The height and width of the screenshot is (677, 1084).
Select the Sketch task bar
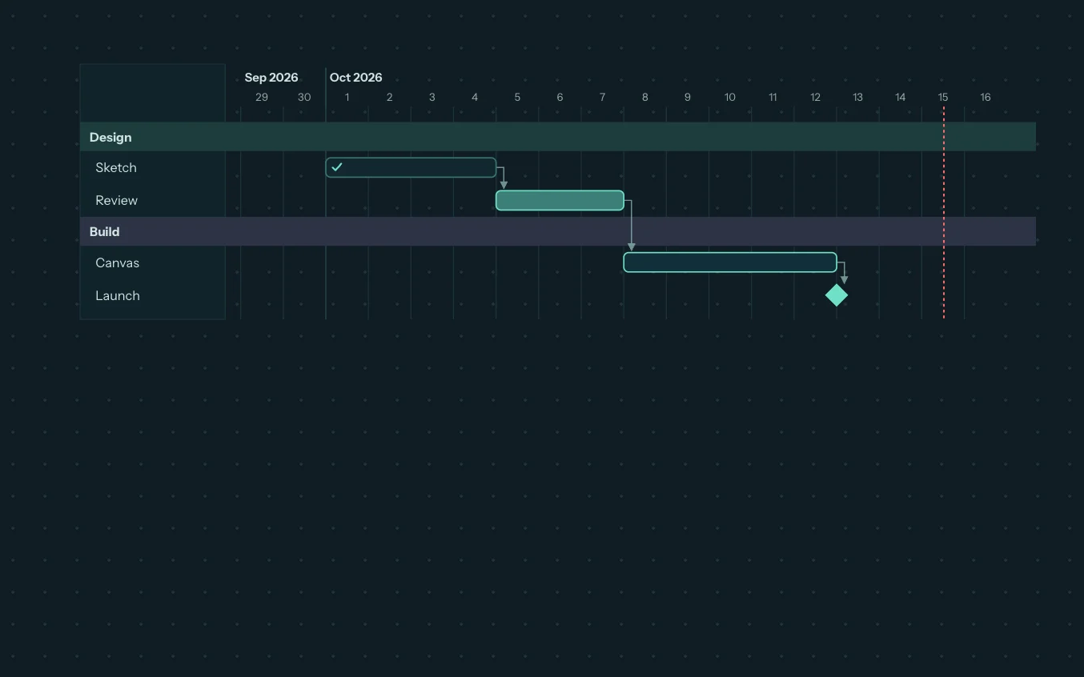(411, 167)
